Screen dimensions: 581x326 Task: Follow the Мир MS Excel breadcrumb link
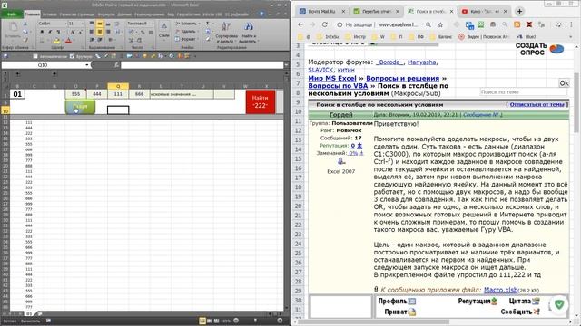[x=332, y=79]
